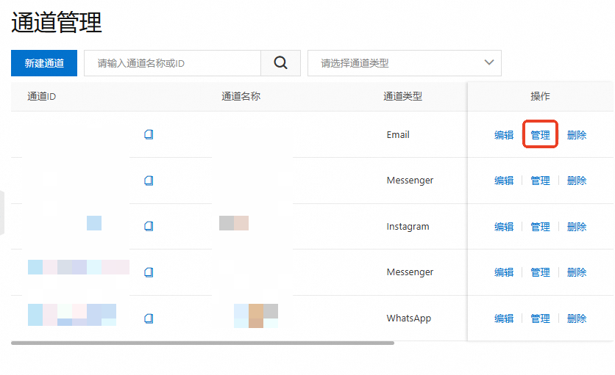Edit the first Messenger channel
615x375 pixels.
(504, 181)
